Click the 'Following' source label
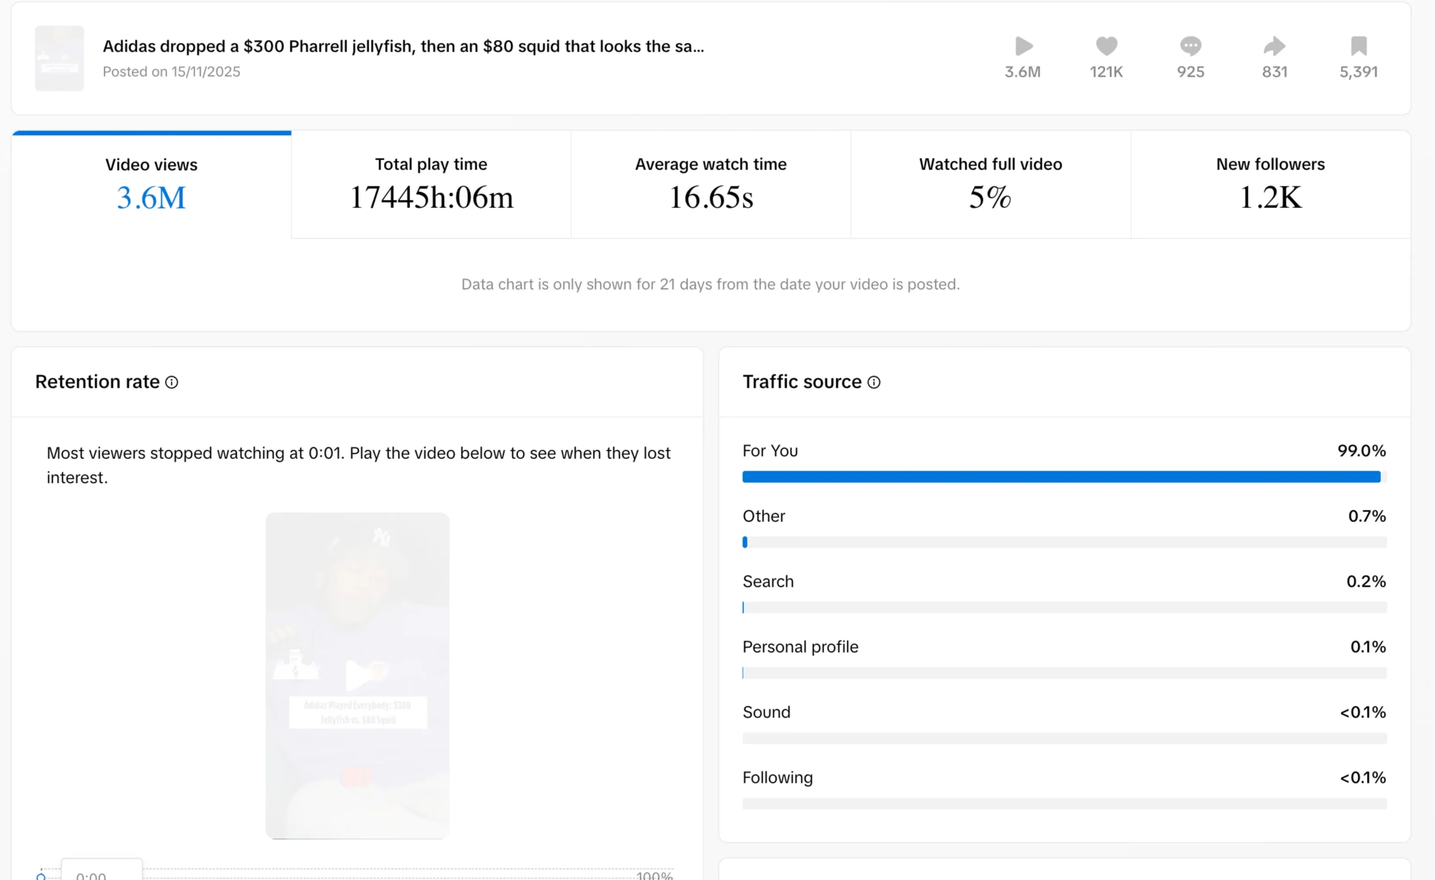The image size is (1435, 880). coord(777,777)
